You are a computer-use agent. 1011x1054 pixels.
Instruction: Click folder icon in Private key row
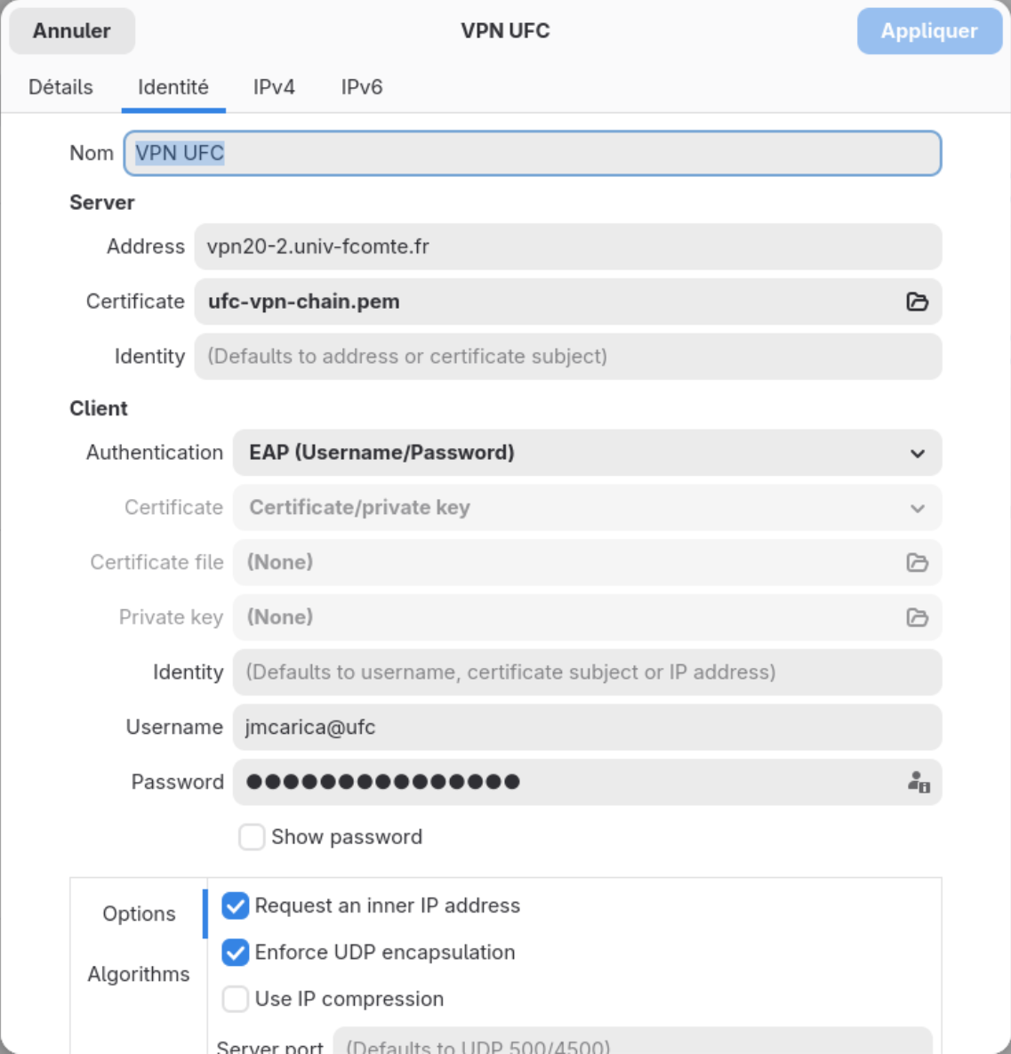pyautogui.click(x=917, y=617)
